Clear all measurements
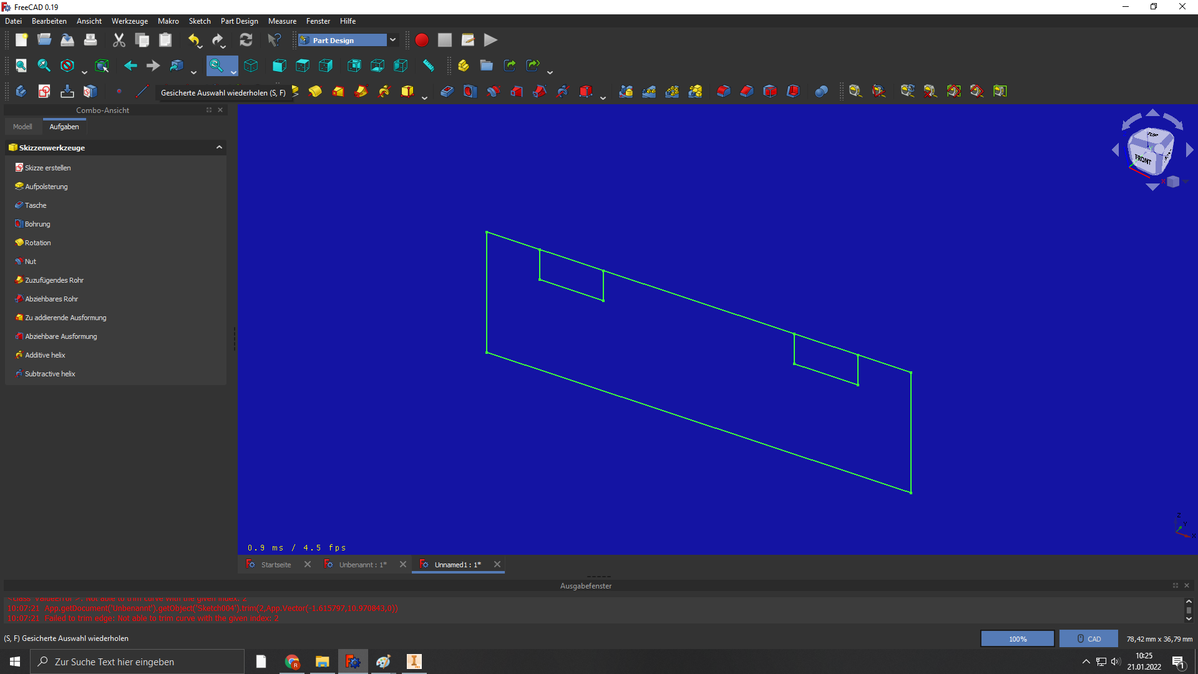1198x674 pixels. (x=930, y=91)
